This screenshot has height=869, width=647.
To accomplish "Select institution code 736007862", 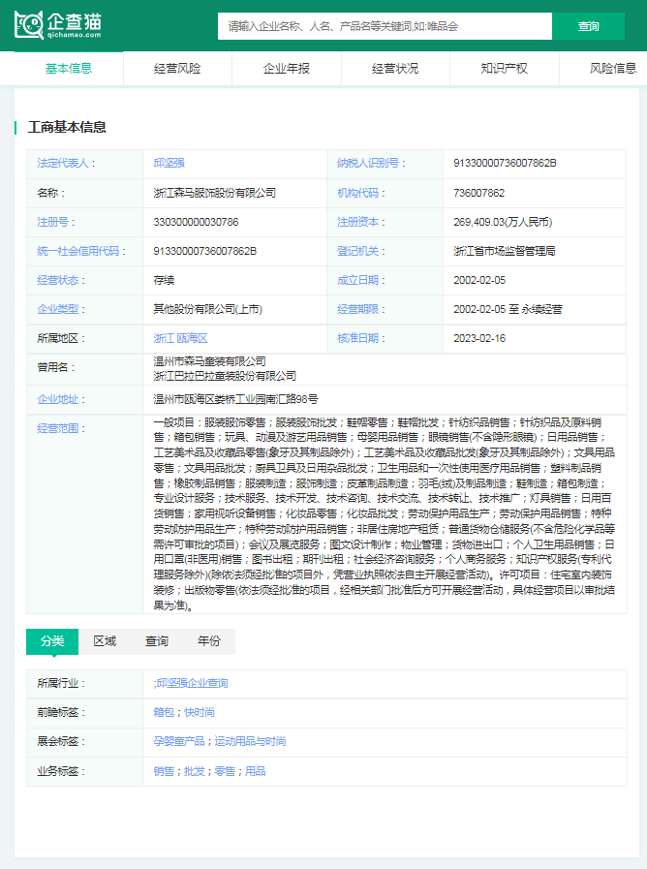I will point(479,193).
